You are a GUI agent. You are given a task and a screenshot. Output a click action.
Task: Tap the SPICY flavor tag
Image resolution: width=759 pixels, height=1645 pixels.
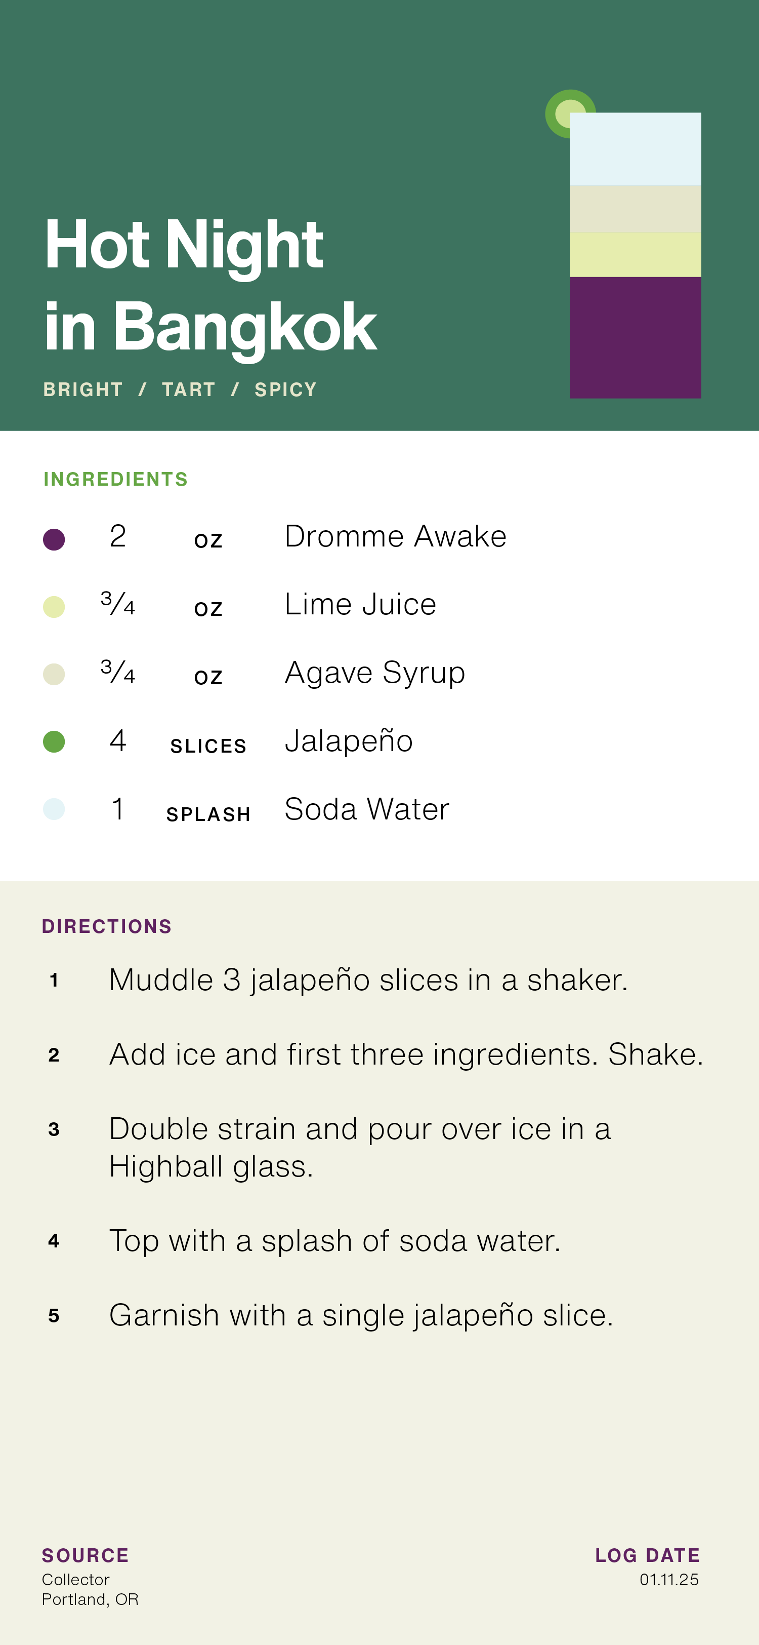286,389
